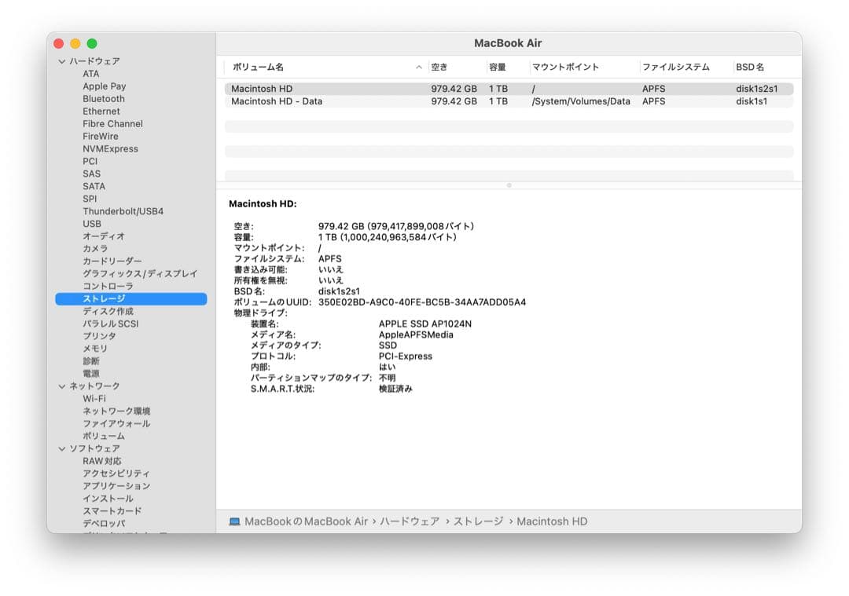Click the green full-screen button
This screenshot has height=596, width=849.
tap(92, 44)
